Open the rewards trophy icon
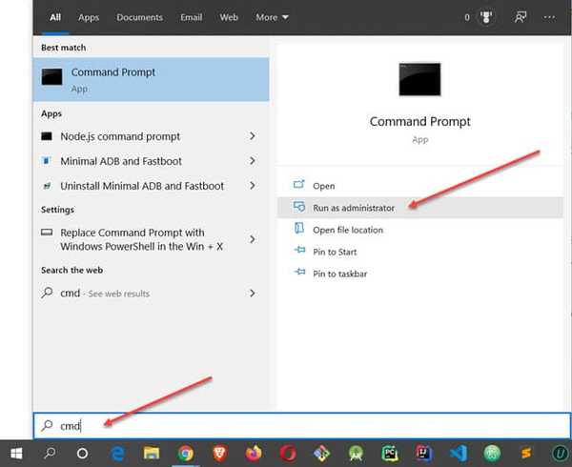 click(486, 17)
